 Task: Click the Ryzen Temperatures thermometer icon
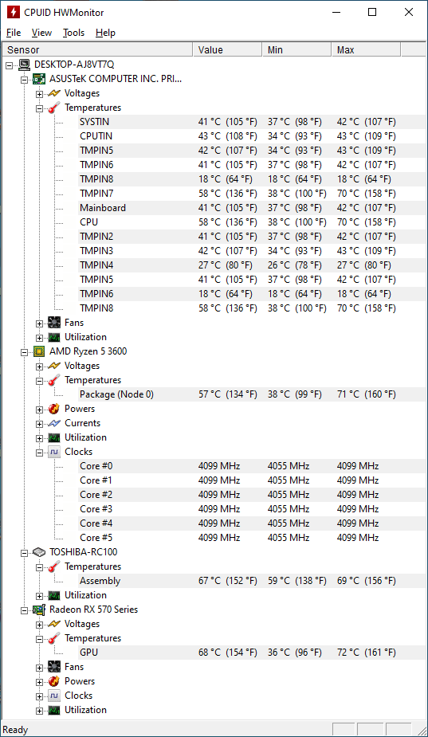pyautogui.click(x=54, y=380)
